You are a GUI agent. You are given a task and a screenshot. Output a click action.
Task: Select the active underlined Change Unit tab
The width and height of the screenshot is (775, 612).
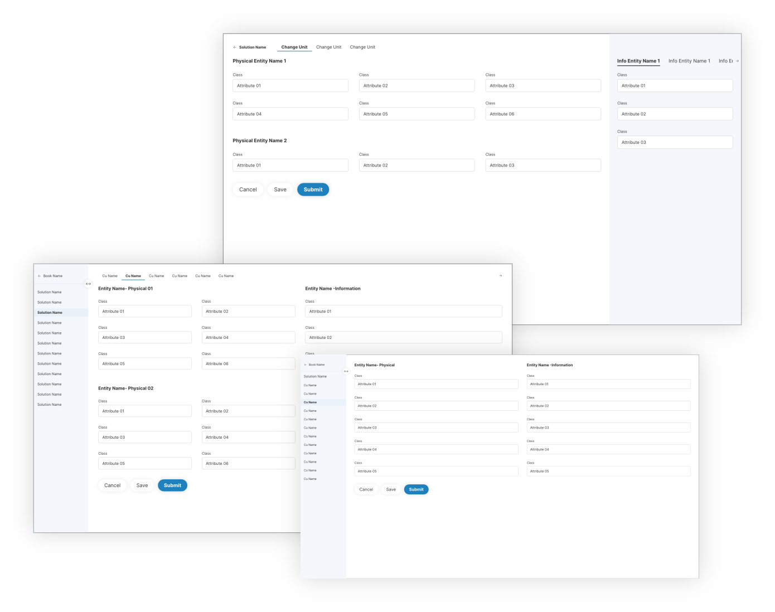tap(294, 47)
